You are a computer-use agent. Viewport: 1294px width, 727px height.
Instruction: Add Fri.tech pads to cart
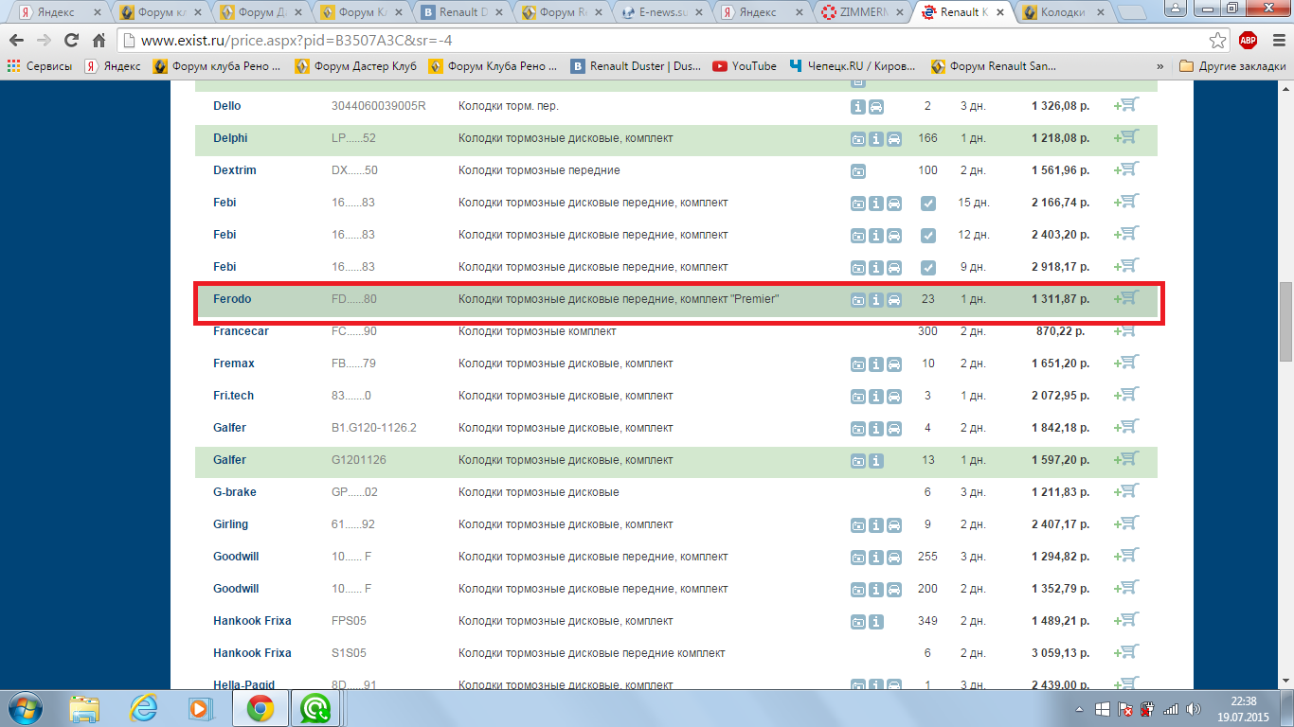tap(1126, 395)
